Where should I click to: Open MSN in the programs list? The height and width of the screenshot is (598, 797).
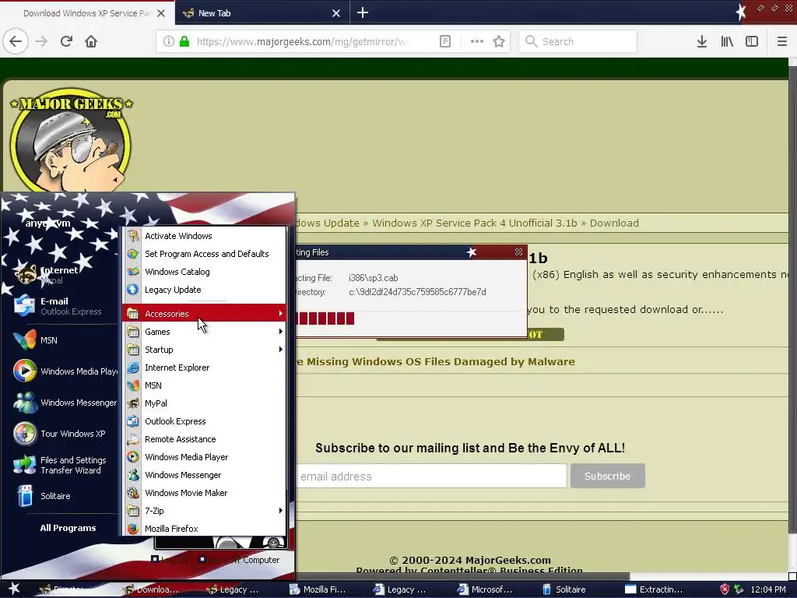click(204, 385)
